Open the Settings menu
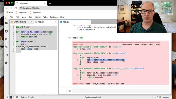The width and height of the screenshot is (176, 99). coord(54,17)
